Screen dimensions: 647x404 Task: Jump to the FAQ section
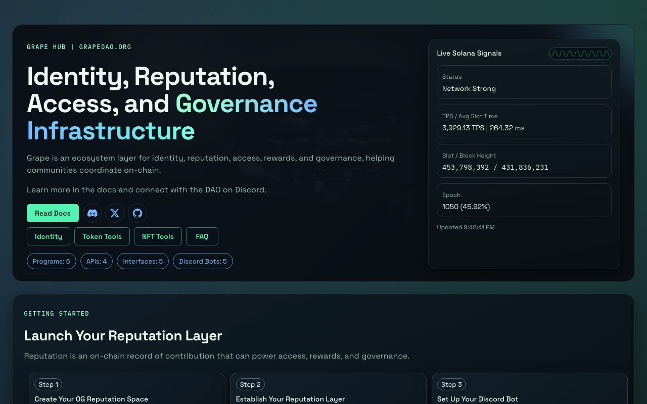coord(202,236)
